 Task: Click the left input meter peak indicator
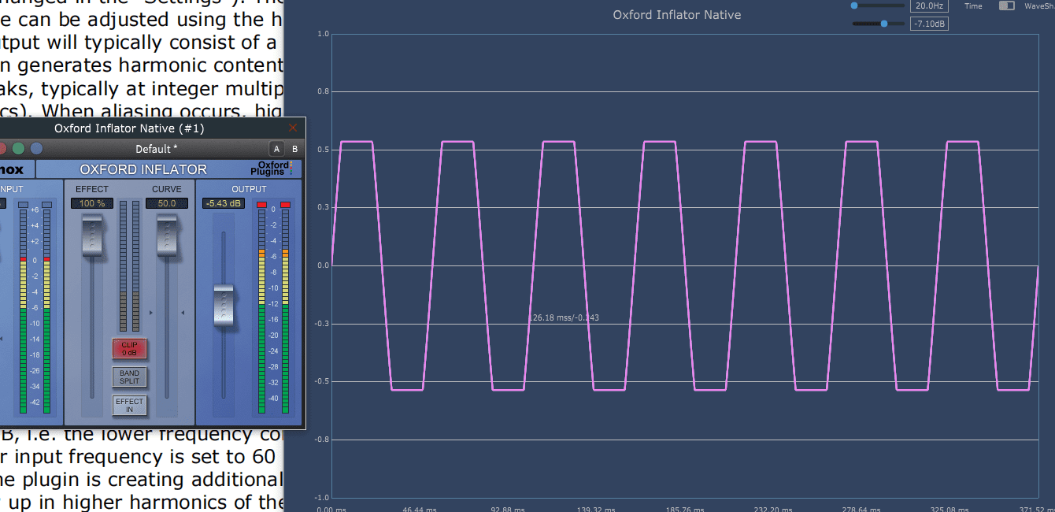coord(23,205)
